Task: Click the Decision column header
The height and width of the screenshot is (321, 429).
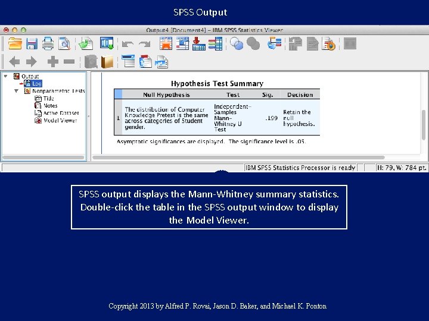Action: click(x=300, y=95)
